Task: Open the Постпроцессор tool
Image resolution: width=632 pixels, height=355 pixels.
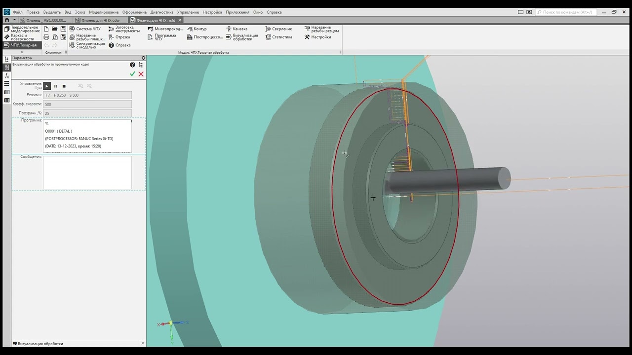Action: [x=205, y=37]
